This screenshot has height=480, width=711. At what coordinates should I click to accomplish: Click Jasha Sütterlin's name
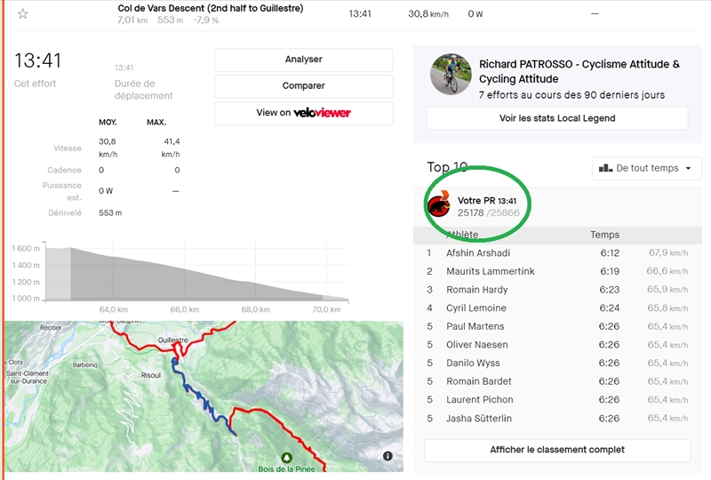pos(480,419)
